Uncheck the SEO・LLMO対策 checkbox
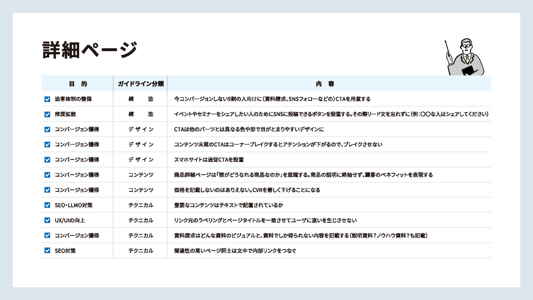Viewport: 533px width, 300px height. pos(47,205)
